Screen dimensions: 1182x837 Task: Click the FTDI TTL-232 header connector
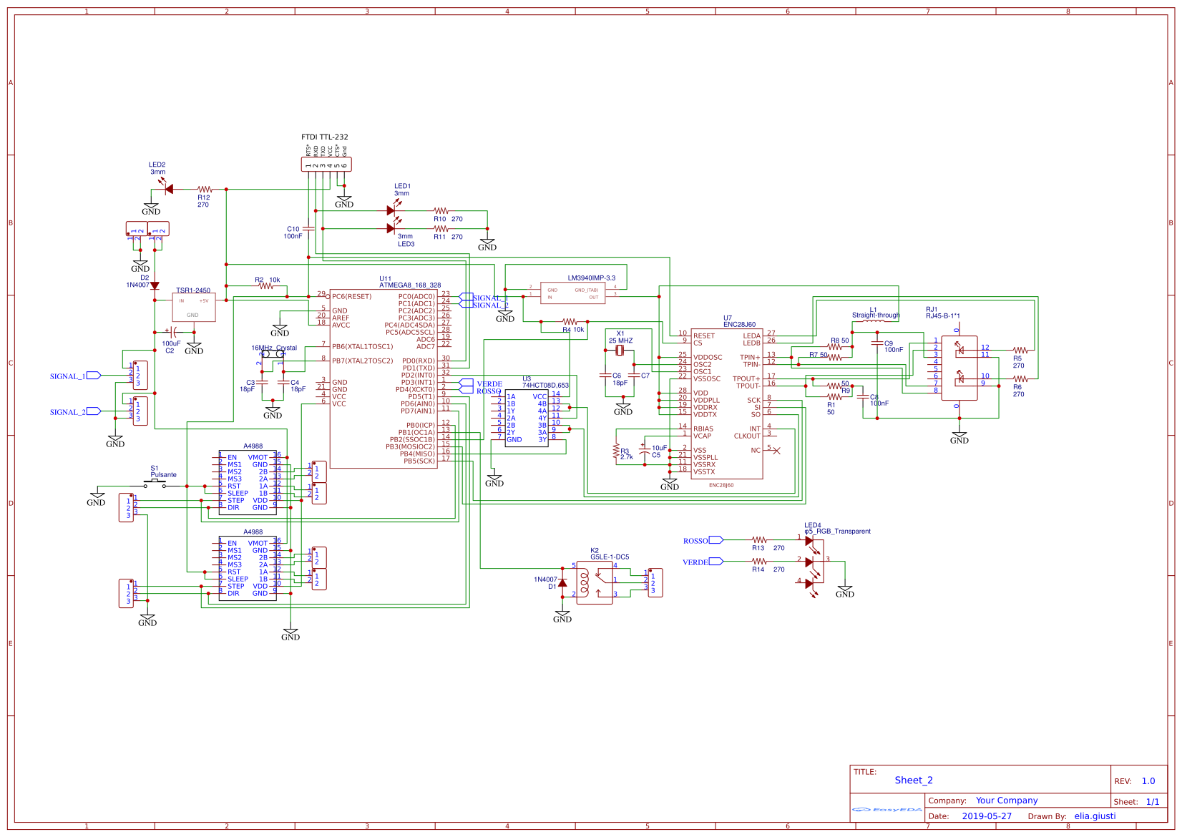326,165
